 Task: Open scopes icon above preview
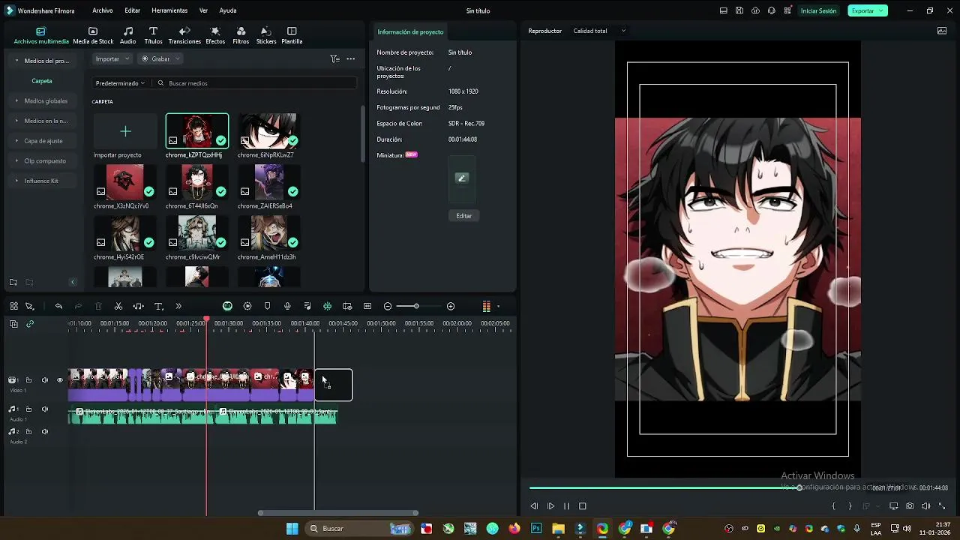(942, 31)
